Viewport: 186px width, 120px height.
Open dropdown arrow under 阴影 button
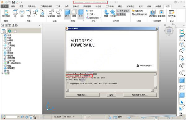click(x=67, y=18)
